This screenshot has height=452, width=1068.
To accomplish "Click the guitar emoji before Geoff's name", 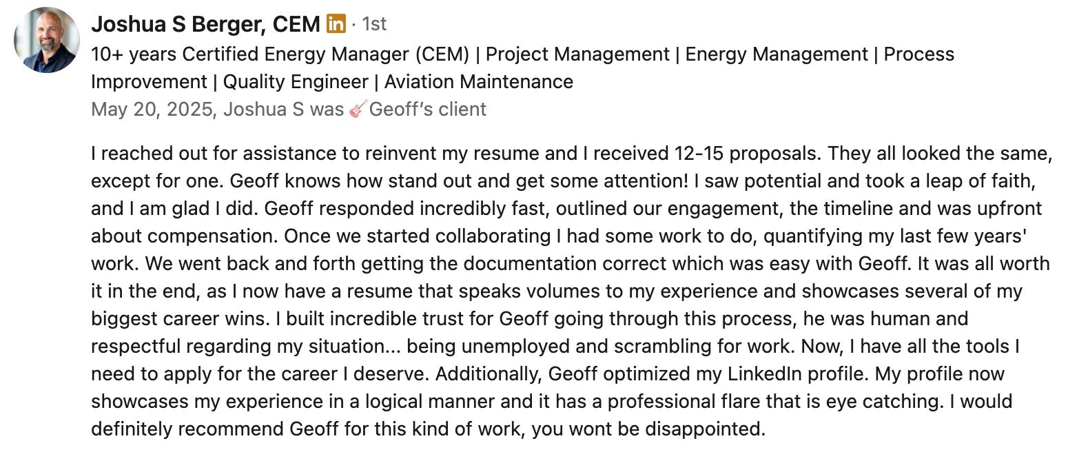I will 357,110.
